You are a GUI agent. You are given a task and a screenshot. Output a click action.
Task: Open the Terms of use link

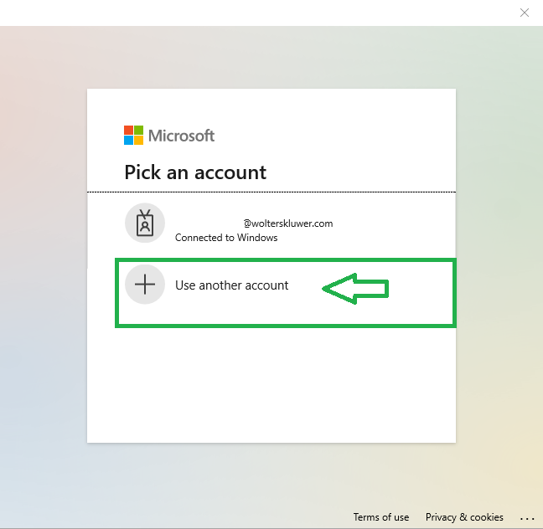pyautogui.click(x=381, y=517)
